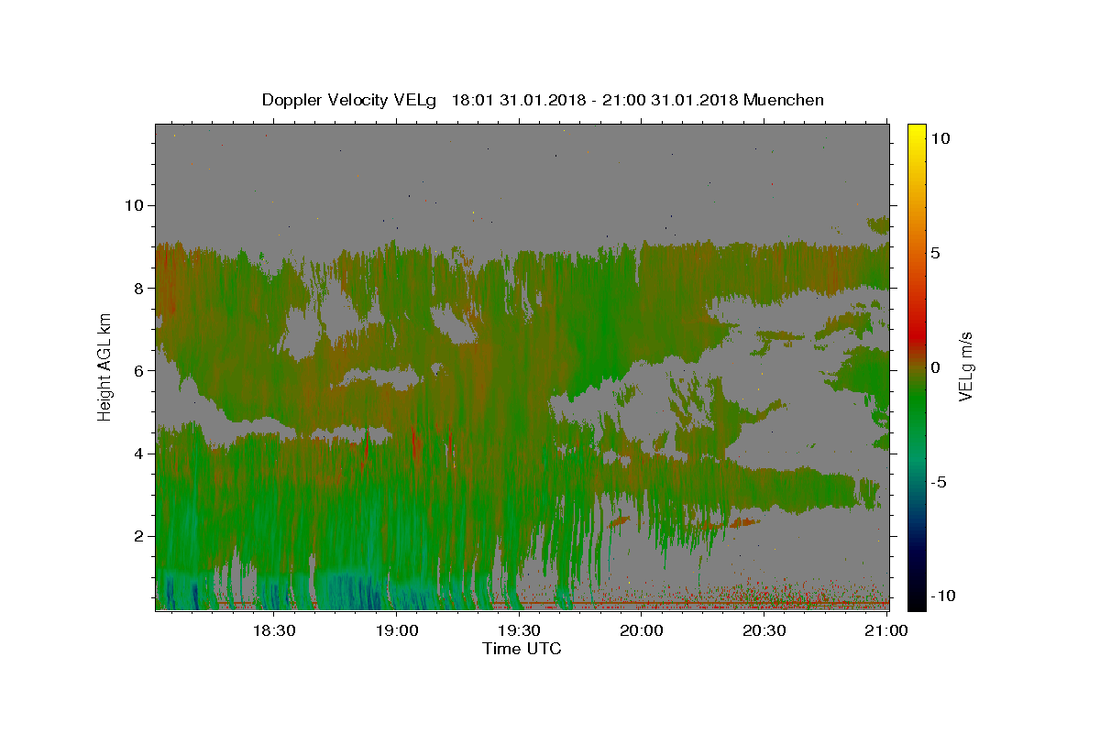Image resolution: width=1100 pixels, height=733 pixels.
Task: Click the 19:30 time tick label
Action: (x=519, y=631)
